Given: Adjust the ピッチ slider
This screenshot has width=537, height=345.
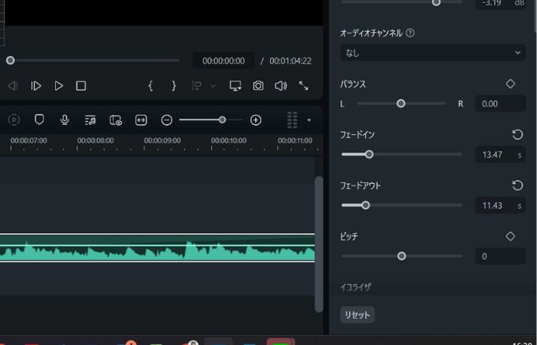Looking at the screenshot, I should click(x=402, y=256).
